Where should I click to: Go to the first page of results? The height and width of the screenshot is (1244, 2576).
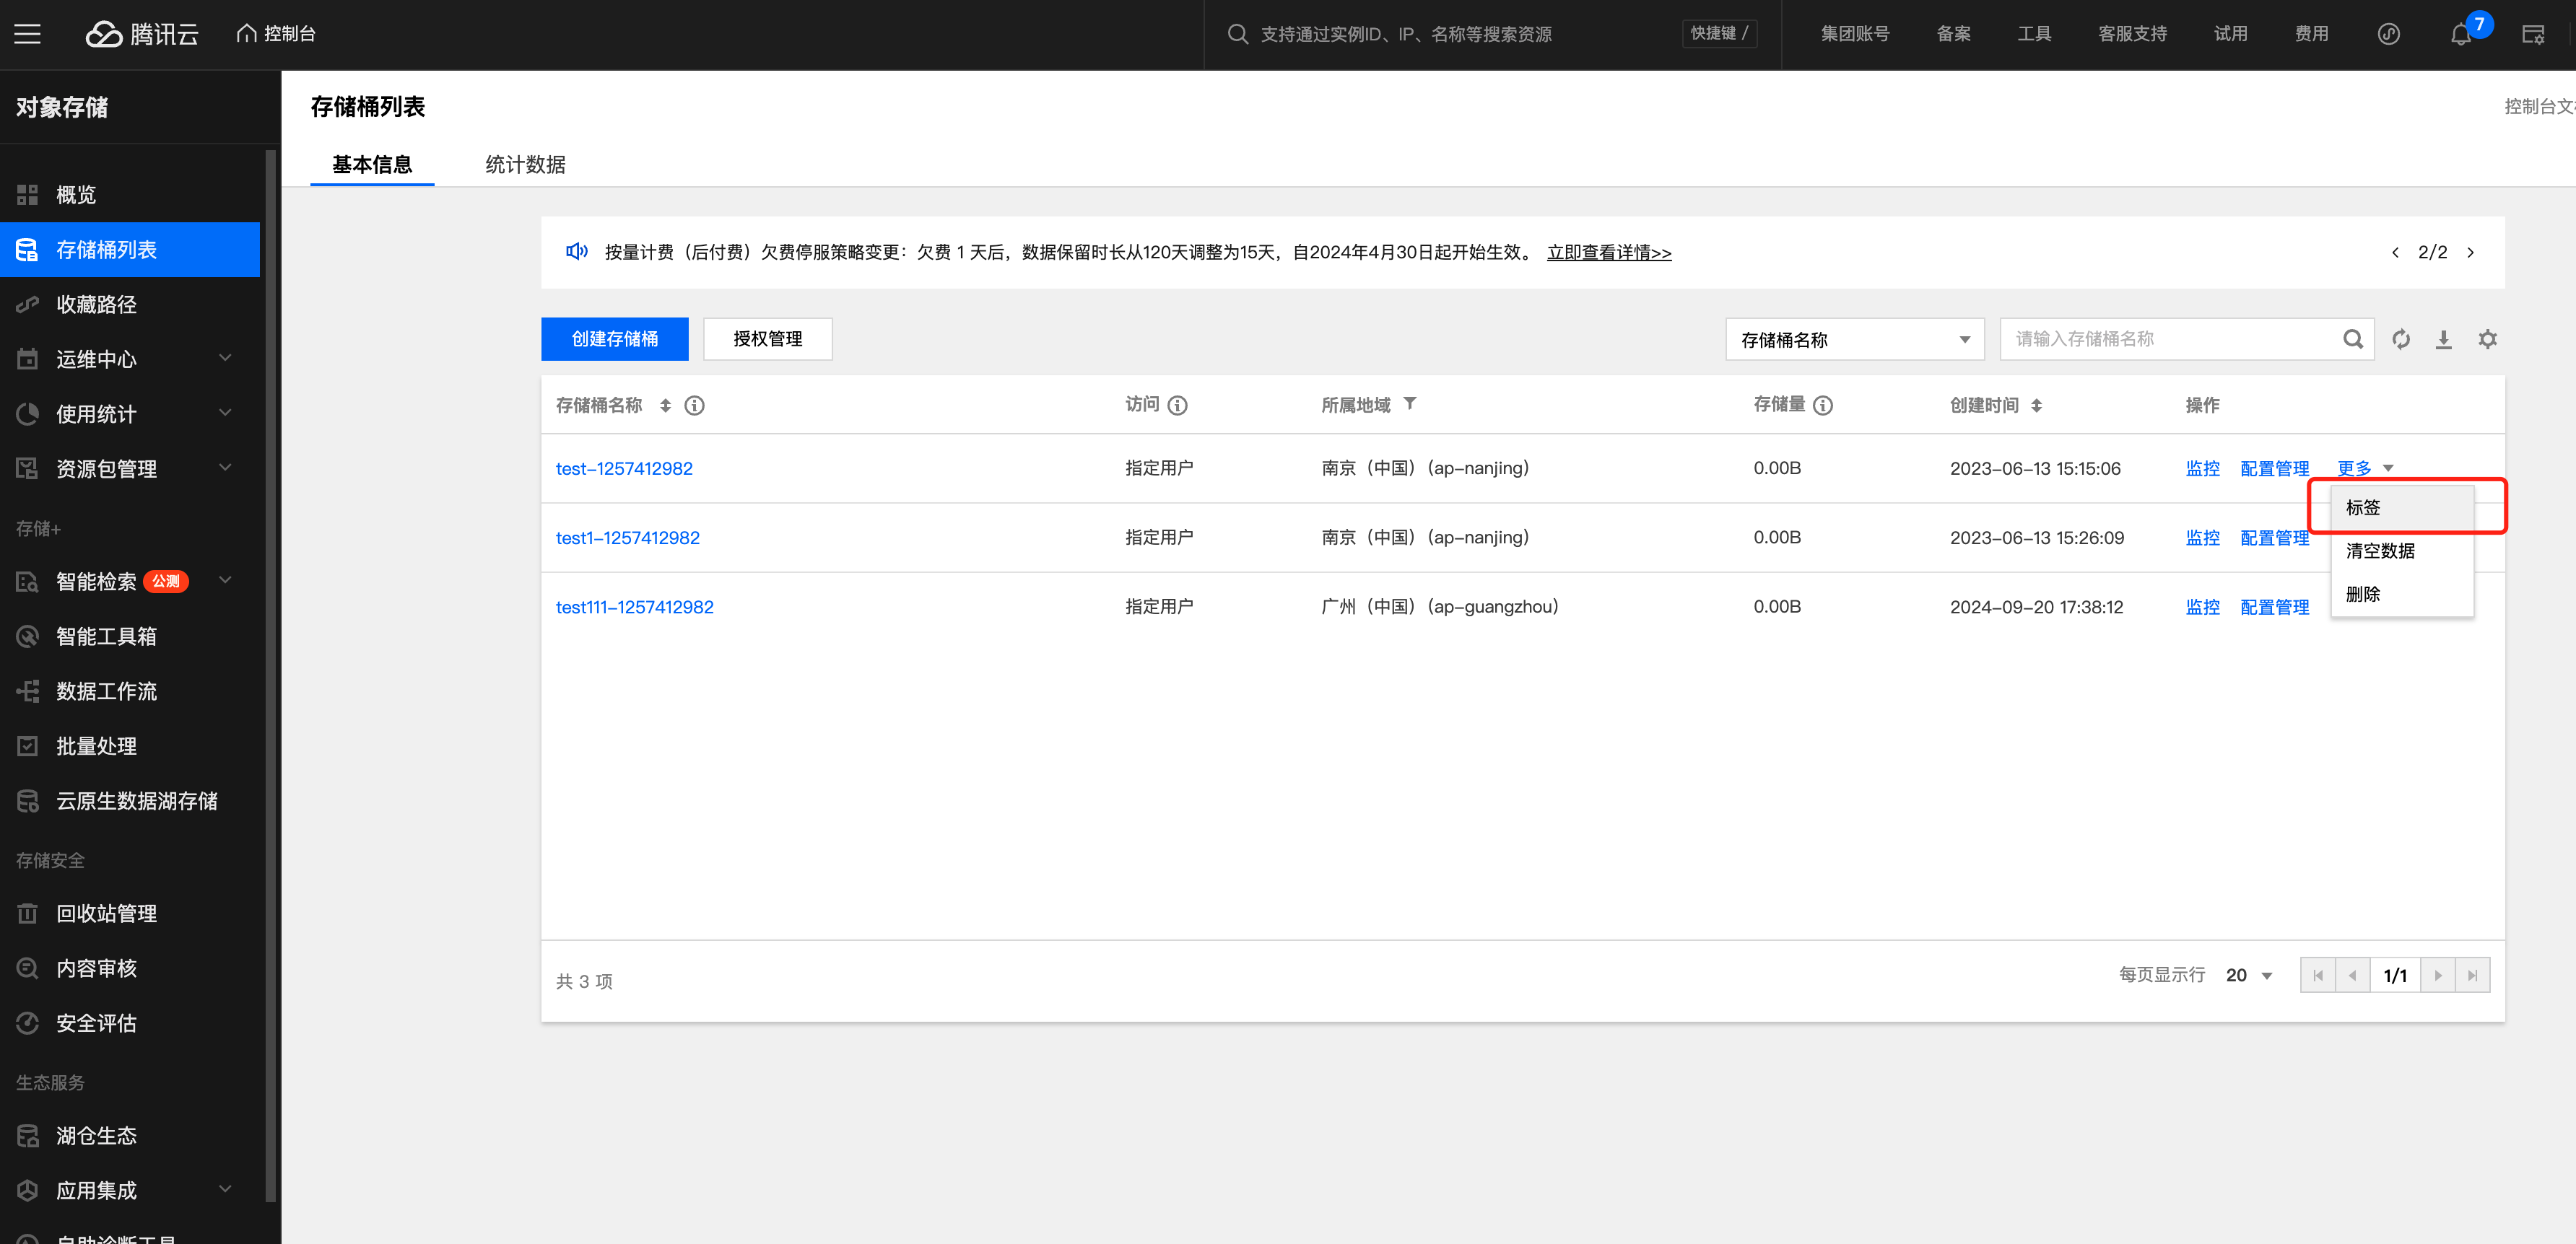click(x=2317, y=976)
